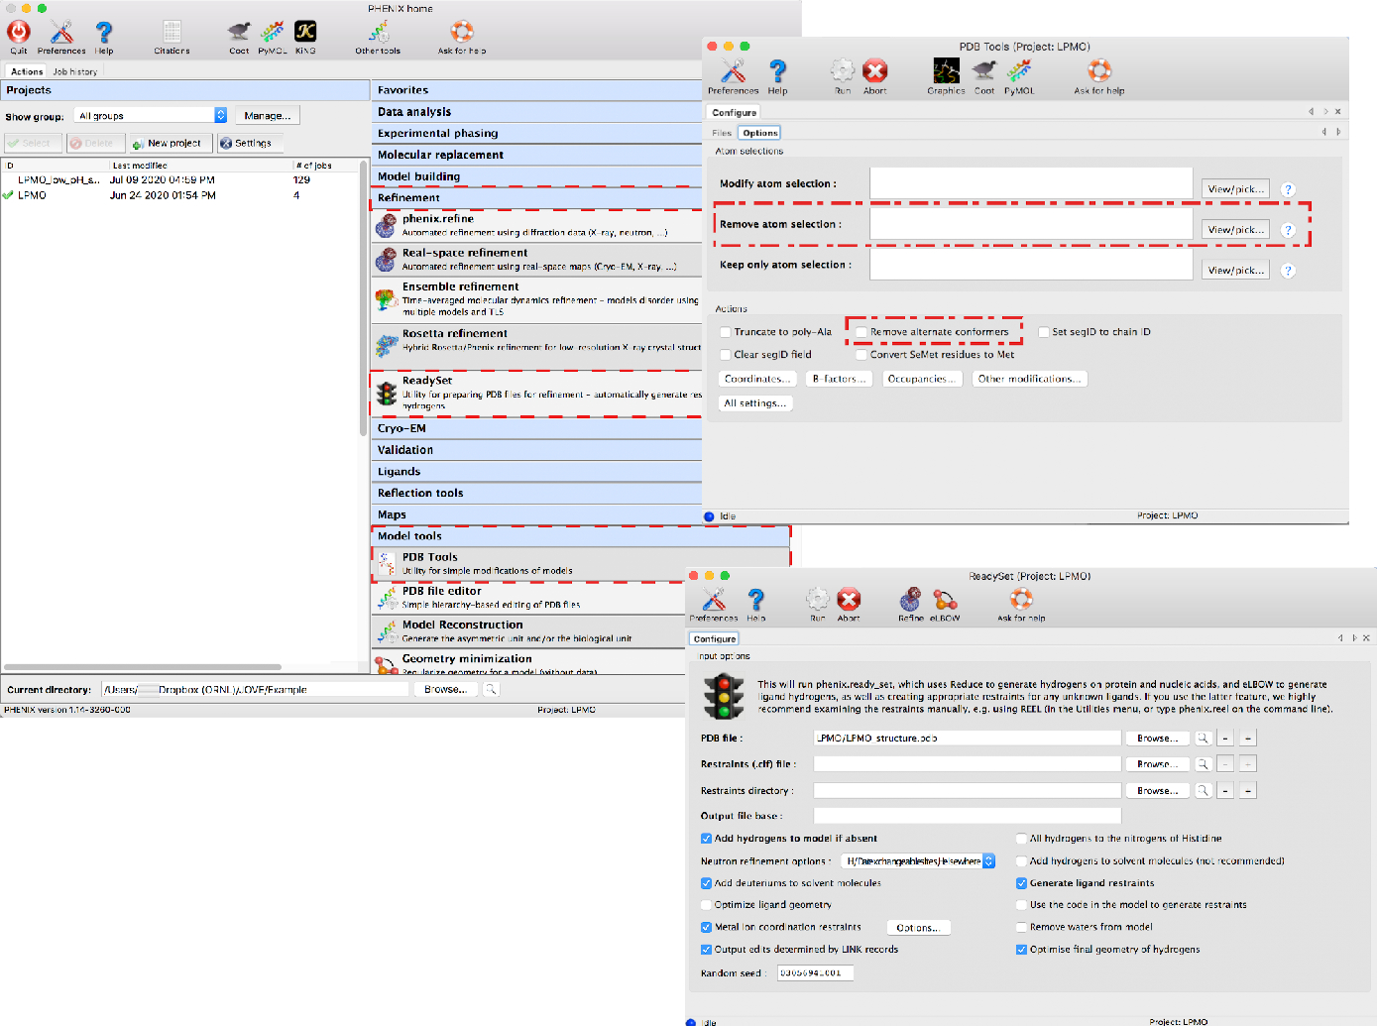Uncheck Add deuteriums to solvent molecules
The width and height of the screenshot is (1377, 1026).
click(x=706, y=883)
